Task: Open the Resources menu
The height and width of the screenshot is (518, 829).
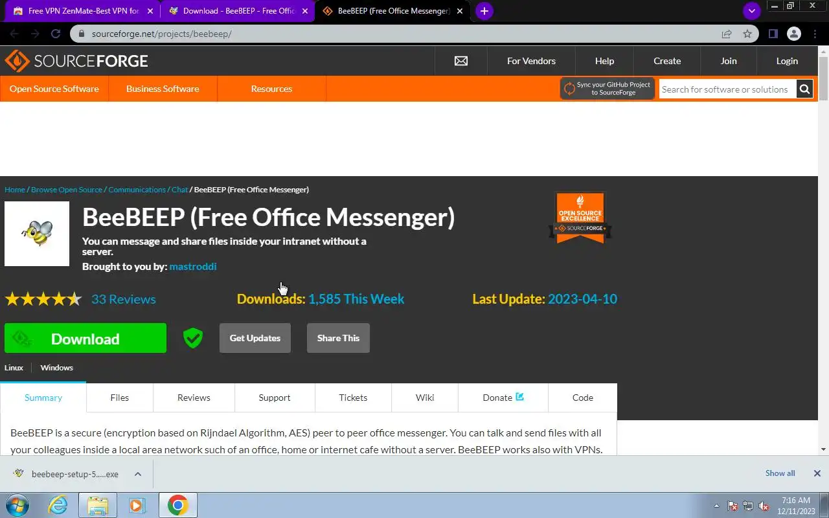Action: [x=271, y=89]
